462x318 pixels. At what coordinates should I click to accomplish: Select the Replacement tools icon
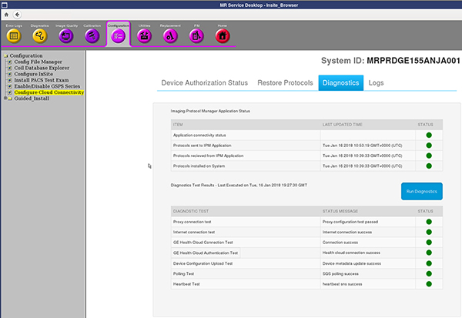tap(170, 35)
